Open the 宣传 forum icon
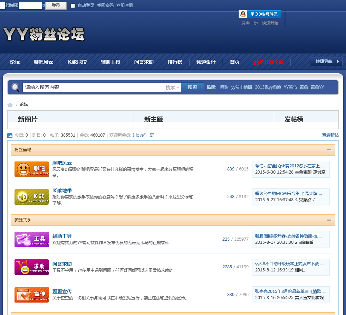 pos(31,295)
